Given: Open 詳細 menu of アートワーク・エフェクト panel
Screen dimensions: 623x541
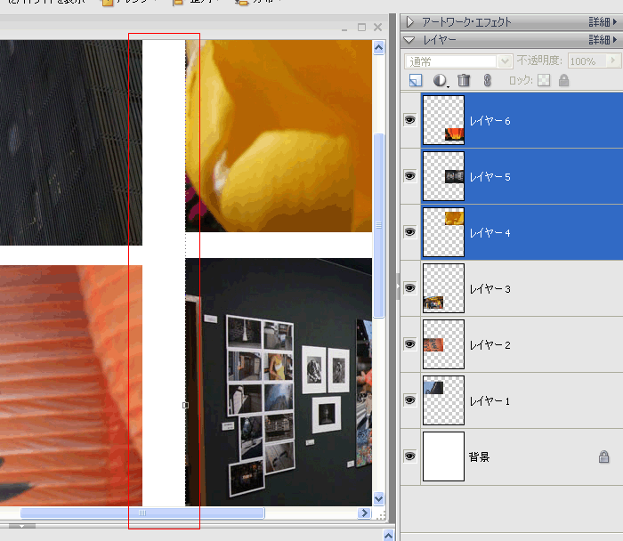Looking at the screenshot, I should (604, 22).
